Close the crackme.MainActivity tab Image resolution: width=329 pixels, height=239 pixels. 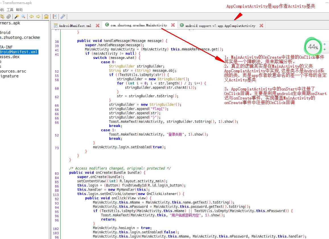173,25
